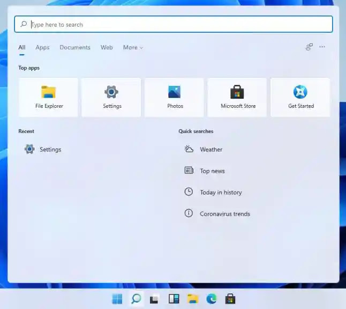Open the search feedback icon
The height and width of the screenshot is (309, 346).
click(x=309, y=47)
